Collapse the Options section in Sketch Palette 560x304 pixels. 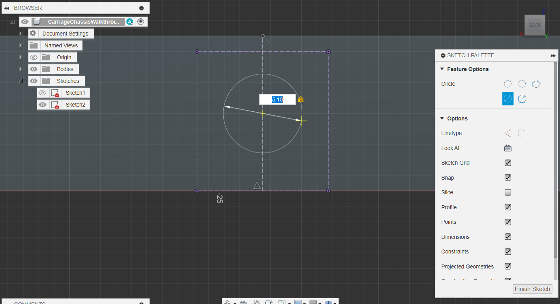coord(442,118)
